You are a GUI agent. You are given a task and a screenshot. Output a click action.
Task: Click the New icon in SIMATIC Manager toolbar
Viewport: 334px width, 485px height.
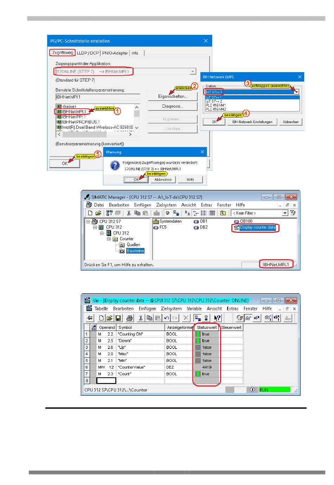point(90,213)
